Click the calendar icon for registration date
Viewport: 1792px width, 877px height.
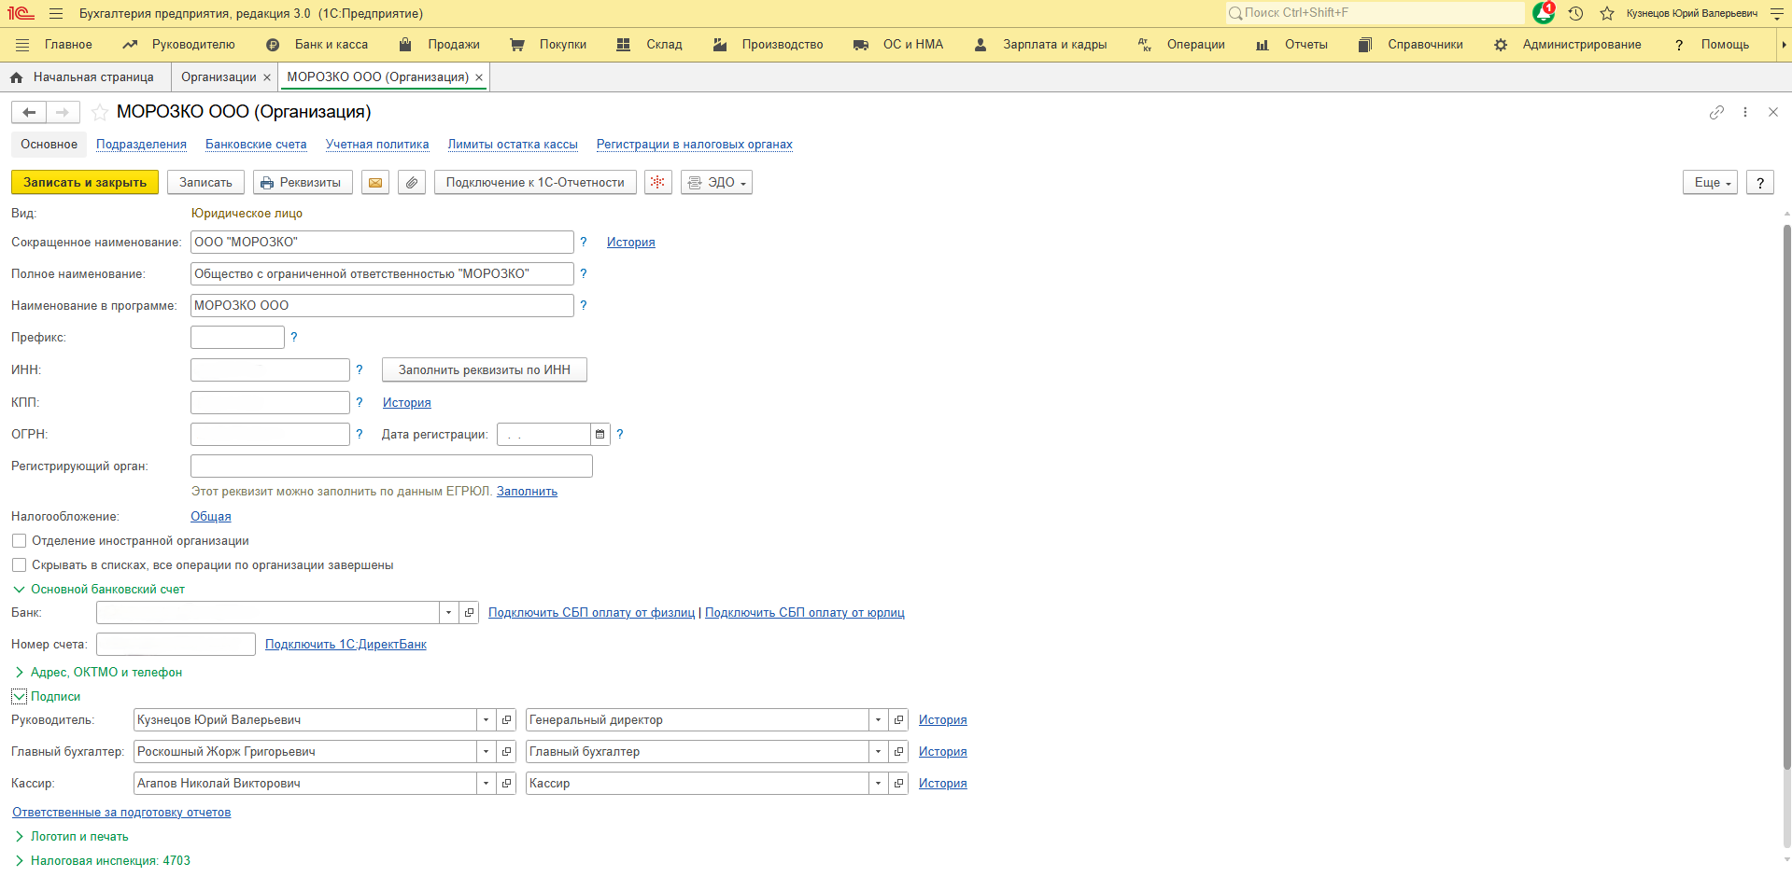coord(600,435)
